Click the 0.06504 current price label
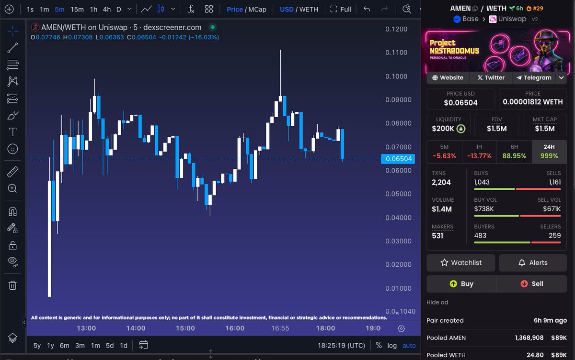575x360 pixels. point(398,159)
